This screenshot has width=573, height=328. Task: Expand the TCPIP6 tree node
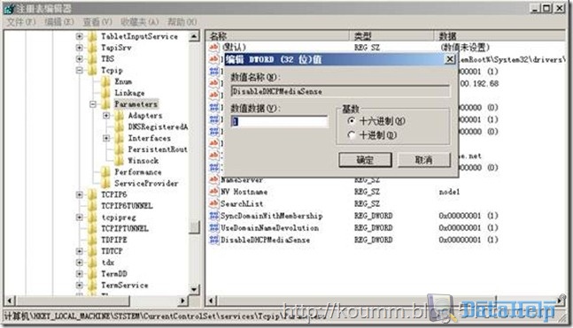point(80,195)
